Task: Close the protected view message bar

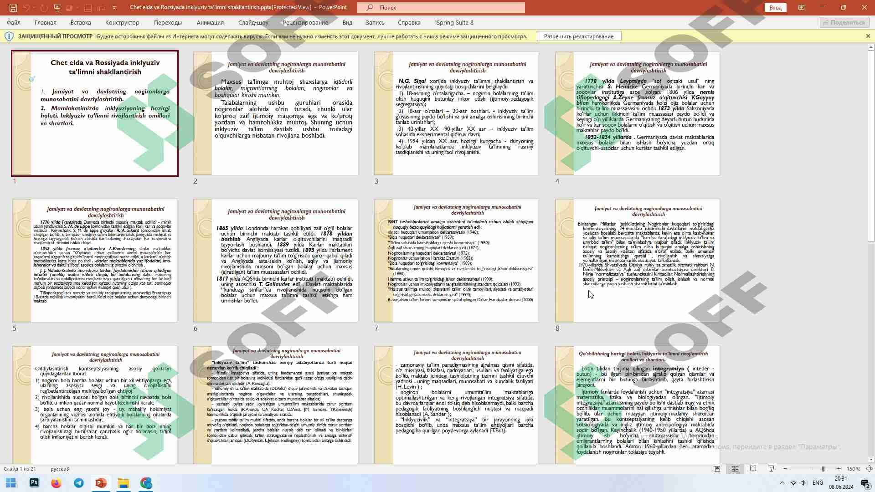Action: pos(868,36)
